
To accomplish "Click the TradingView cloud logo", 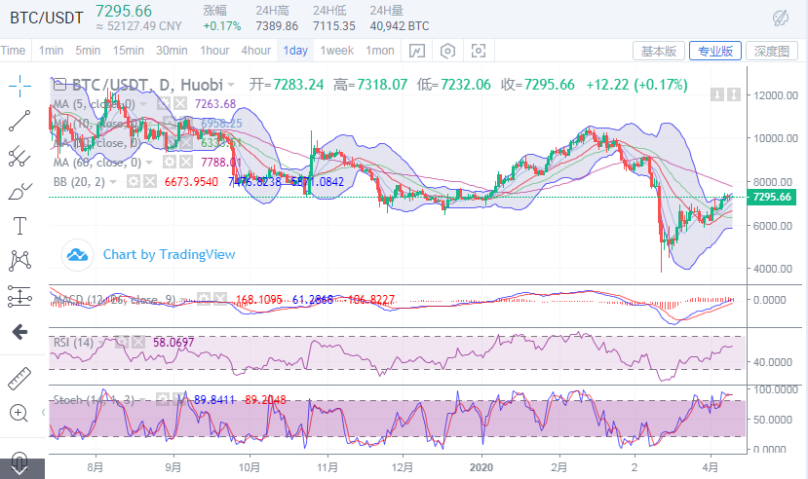I will tap(77, 255).
